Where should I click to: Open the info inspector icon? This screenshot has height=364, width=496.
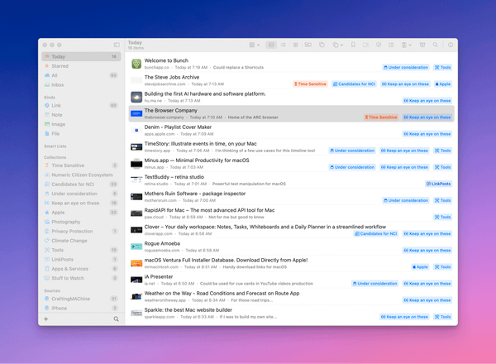451,45
